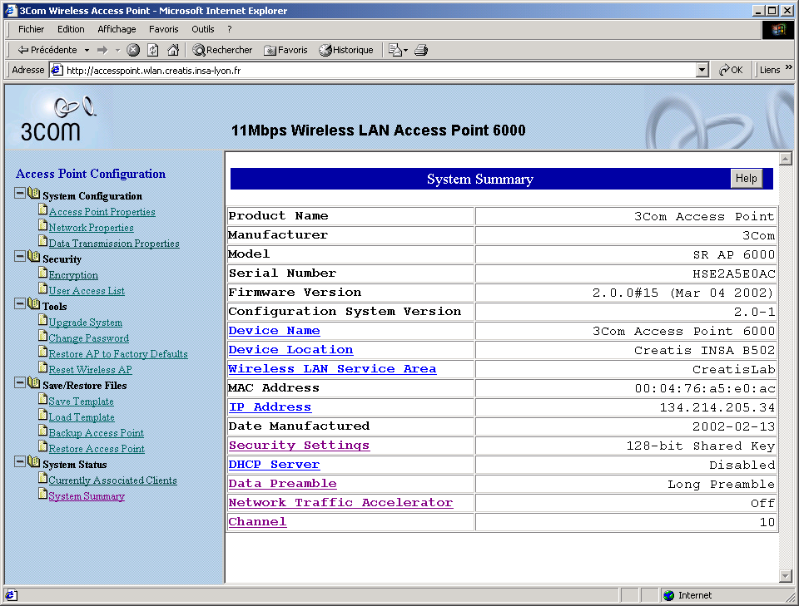
Task: Click the page icon beside Save Template
Action: (43, 398)
